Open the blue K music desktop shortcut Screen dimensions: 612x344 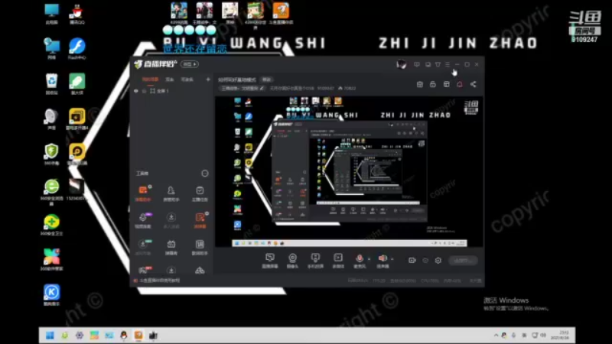[x=51, y=294]
